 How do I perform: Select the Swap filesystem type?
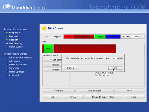pos(100,36)
